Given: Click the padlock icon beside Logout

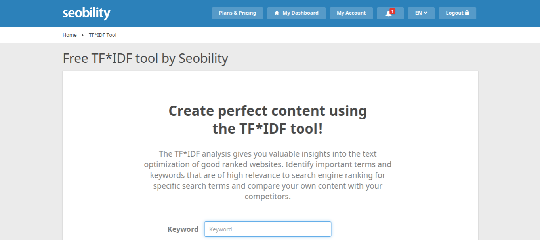Looking at the screenshot, I should [x=467, y=13].
